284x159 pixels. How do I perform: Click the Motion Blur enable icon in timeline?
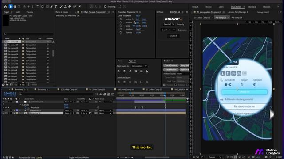pyautogui.click(x=109, y=94)
